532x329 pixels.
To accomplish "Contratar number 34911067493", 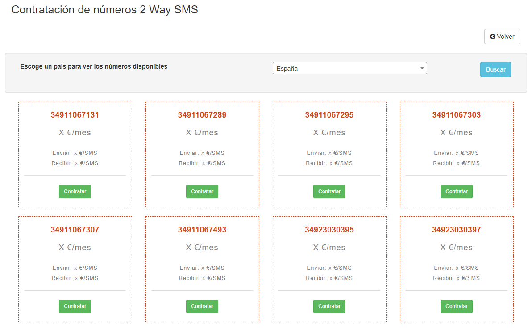I will 202,306.
